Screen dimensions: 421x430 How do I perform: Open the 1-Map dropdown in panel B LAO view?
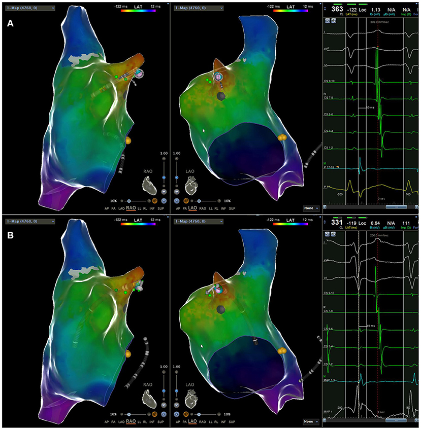(198, 221)
